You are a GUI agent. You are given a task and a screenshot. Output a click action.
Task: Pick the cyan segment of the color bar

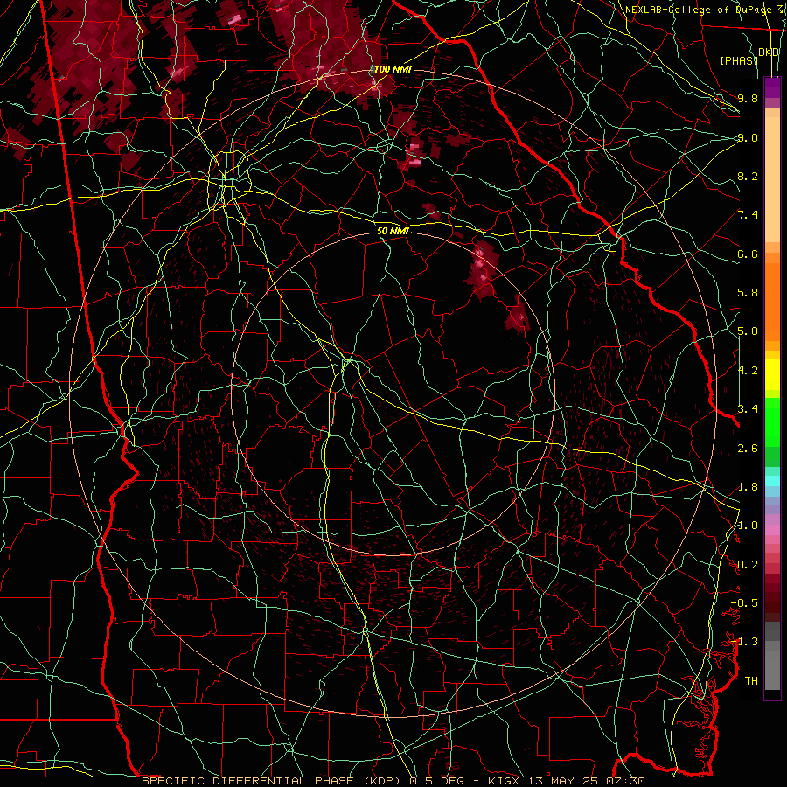772,481
